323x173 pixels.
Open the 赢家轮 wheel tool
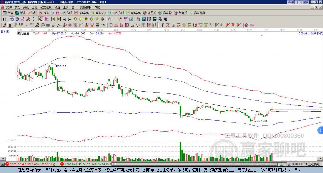165,13
